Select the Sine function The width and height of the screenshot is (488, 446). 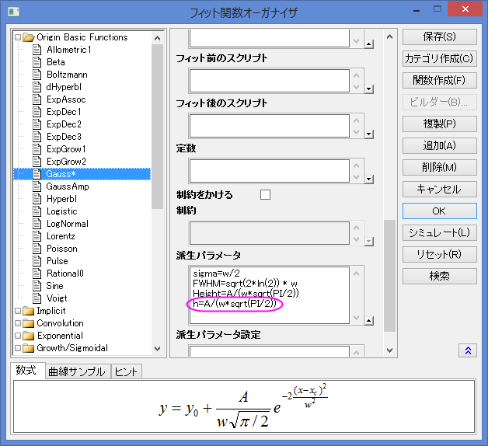54,286
